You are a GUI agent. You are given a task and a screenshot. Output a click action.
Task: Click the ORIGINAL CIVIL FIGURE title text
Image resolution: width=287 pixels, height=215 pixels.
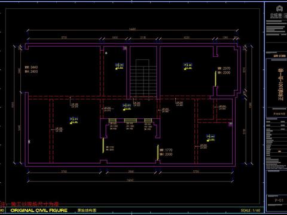[x=39, y=210]
